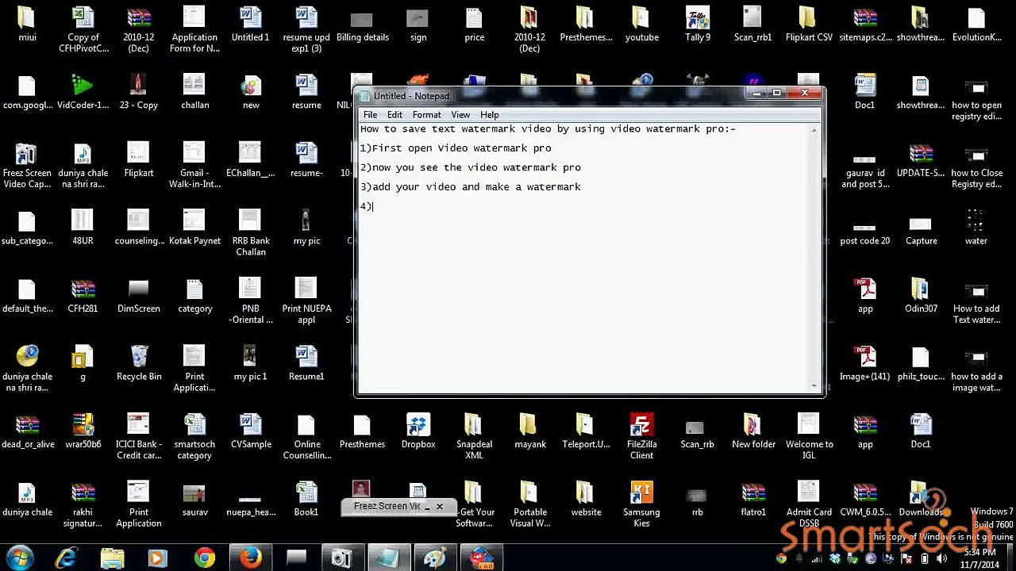Image resolution: width=1016 pixels, height=571 pixels.
Task: Open the File menu in Notepad
Action: point(370,115)
